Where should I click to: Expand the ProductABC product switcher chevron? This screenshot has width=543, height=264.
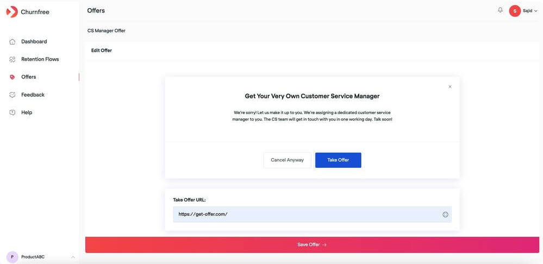(x=73, y=257)
